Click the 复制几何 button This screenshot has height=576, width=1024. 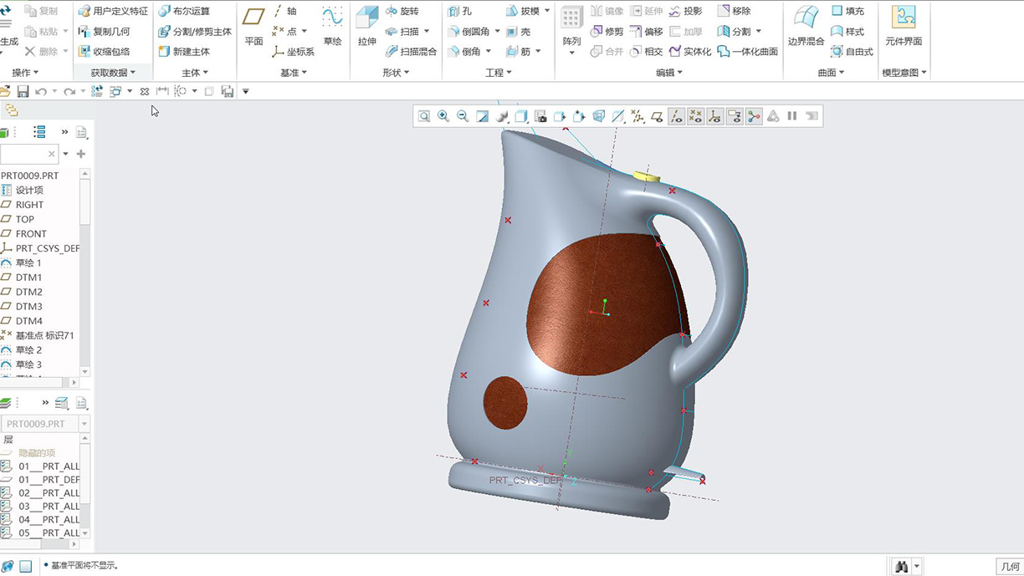pyautogui.click(x=105, y=32)
